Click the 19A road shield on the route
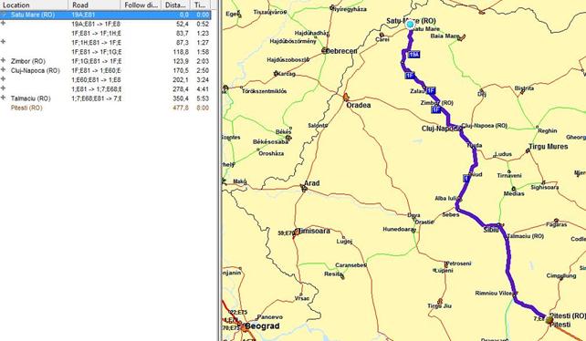This screenshot has width=586, height=341. [x=413, y=55]
